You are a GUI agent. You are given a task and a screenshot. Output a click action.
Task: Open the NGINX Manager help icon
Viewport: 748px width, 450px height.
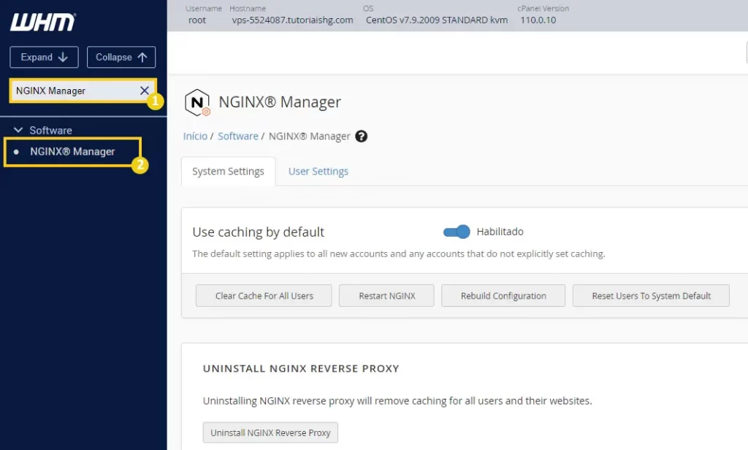(361, 137)
